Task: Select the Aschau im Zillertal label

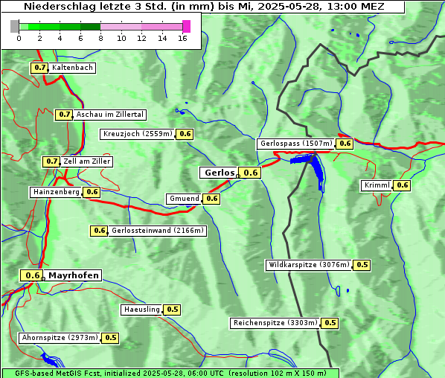Action: pos(109,115)
